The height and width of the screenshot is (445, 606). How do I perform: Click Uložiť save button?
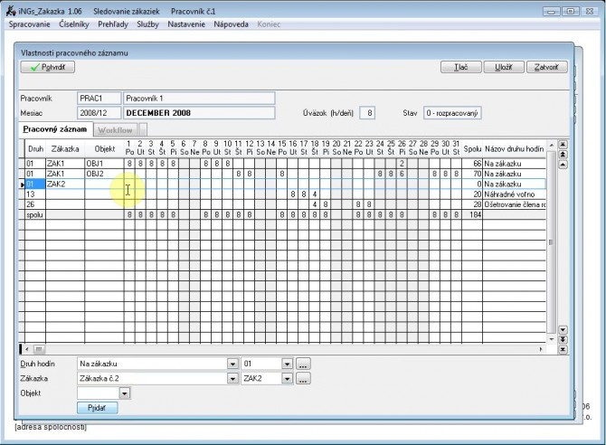point(504,67)
